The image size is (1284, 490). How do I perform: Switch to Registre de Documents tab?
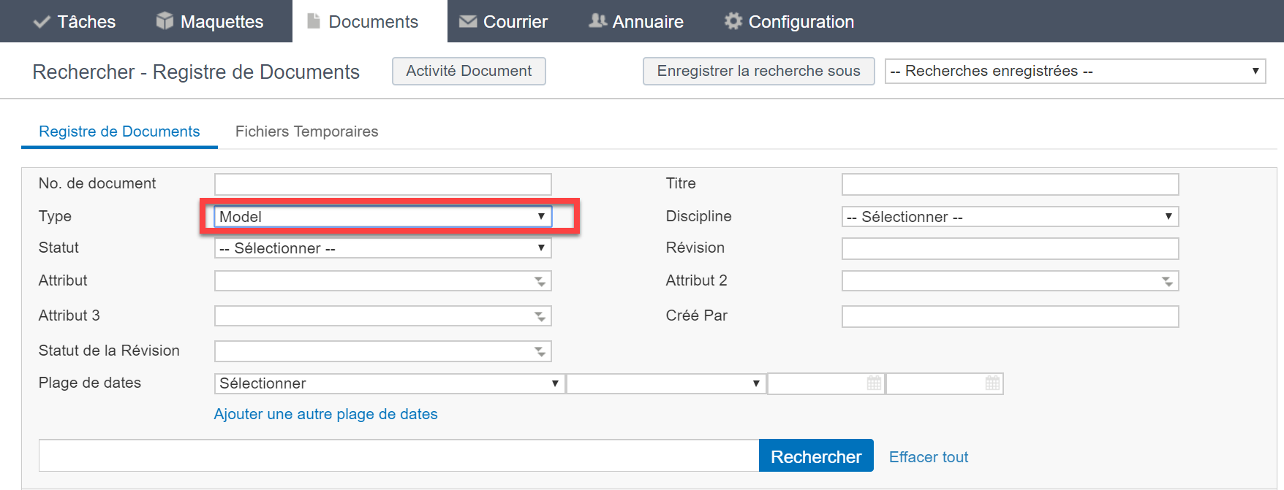click(x=119, y=131)
